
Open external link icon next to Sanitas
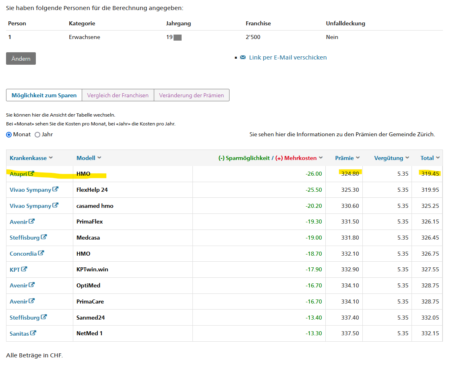pyautogui.click(x=33, y=333)
